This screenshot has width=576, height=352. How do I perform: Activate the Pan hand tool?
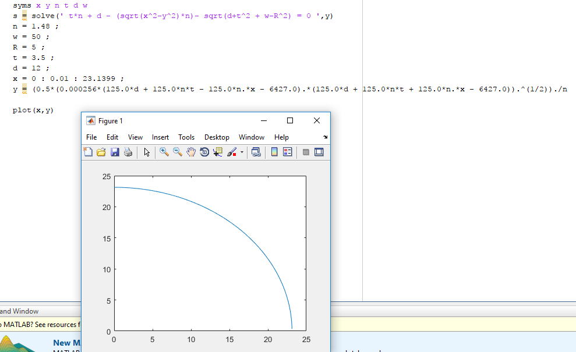click(190, 152)
